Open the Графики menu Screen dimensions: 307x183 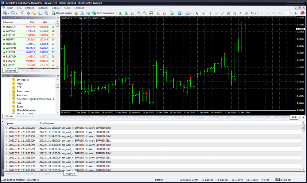[43, 8]
